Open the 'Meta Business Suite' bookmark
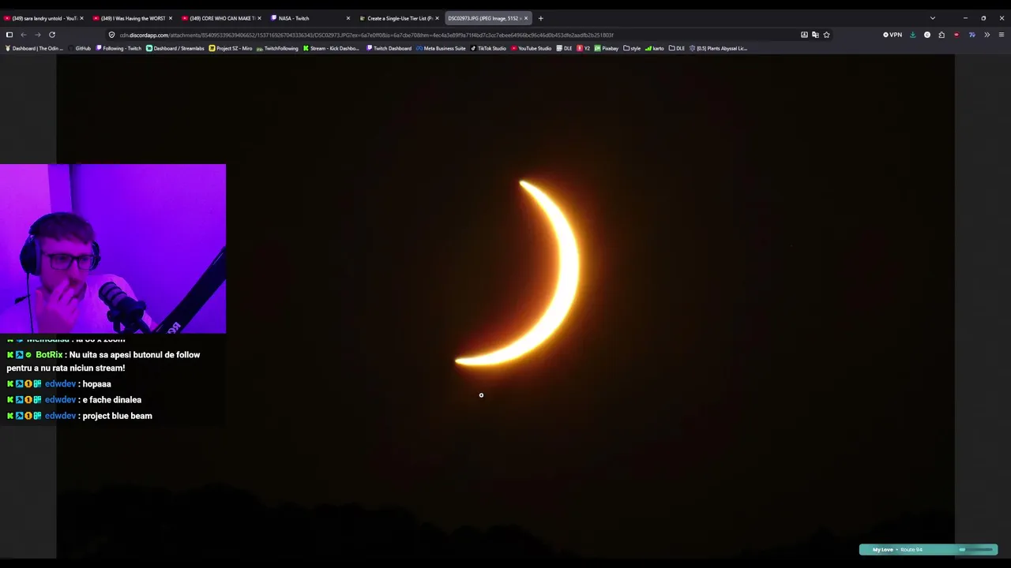The height and width of the screenshot is (568, 1011). [441, 48]
